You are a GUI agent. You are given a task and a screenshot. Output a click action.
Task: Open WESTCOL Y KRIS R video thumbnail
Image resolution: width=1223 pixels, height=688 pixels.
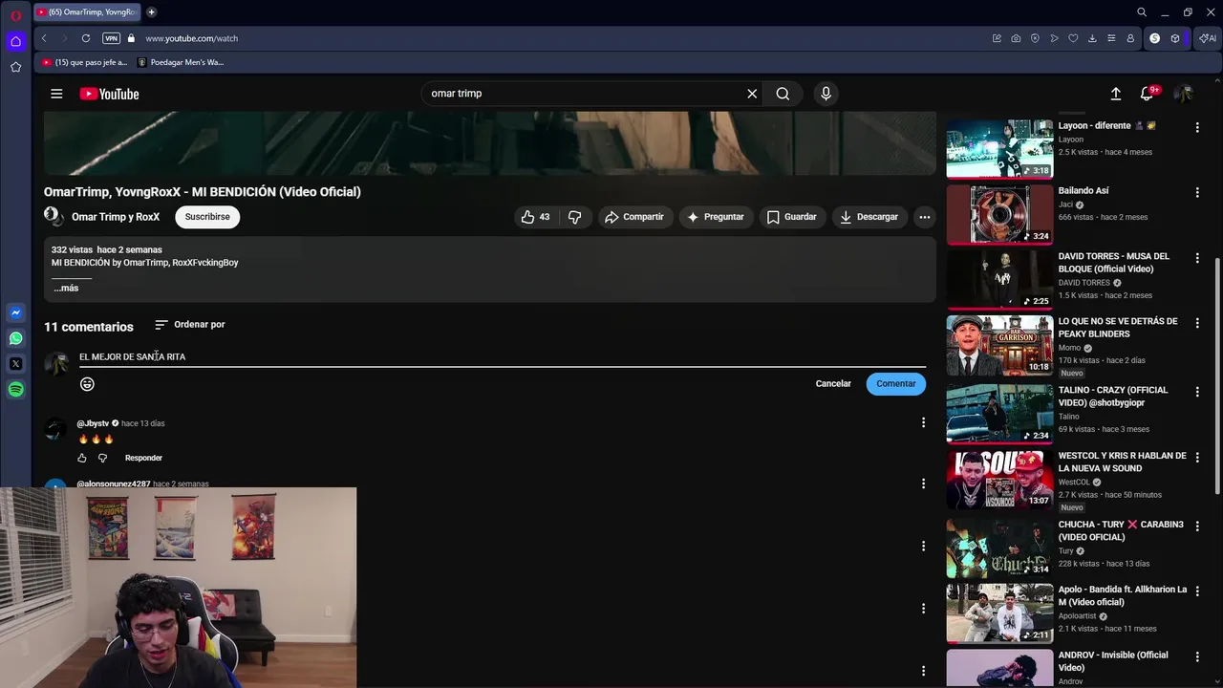click(999, 480)
